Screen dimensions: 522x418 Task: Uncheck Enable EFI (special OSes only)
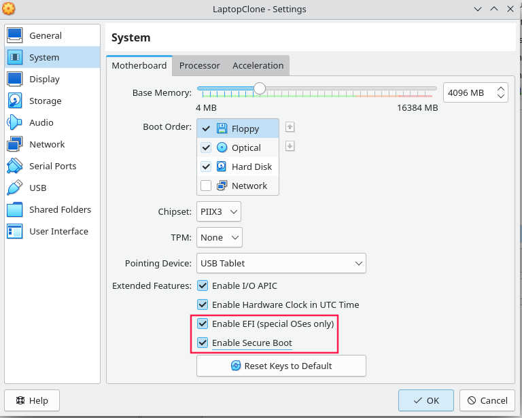[x=203, y=324]
